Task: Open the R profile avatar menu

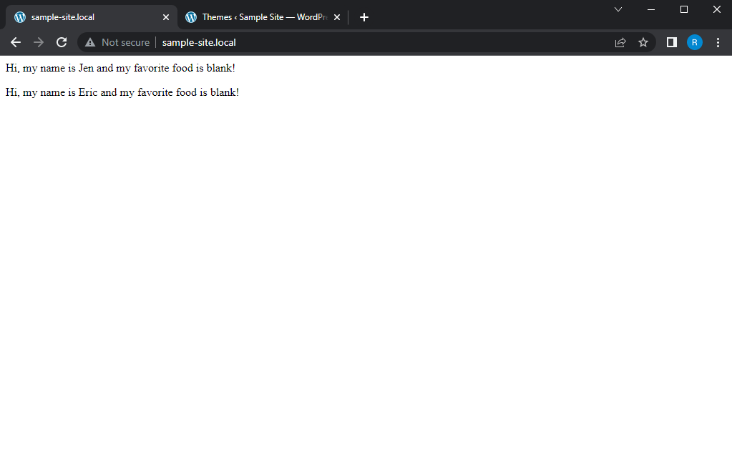Action: click(695, 42)
